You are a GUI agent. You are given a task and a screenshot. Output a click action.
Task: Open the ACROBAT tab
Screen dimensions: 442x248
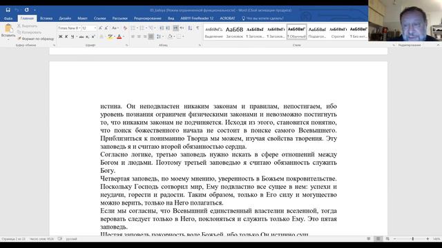(x=227, y=19)
